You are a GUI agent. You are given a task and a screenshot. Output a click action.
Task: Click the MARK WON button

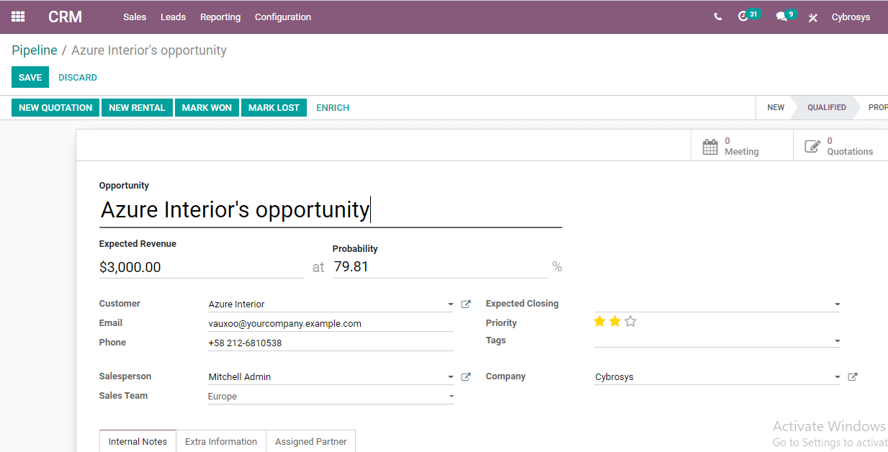pos(207,108)
